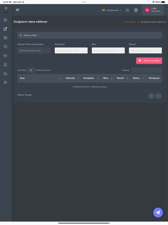
Task: Click the Yenisini yaradın button
Action: 149,61
